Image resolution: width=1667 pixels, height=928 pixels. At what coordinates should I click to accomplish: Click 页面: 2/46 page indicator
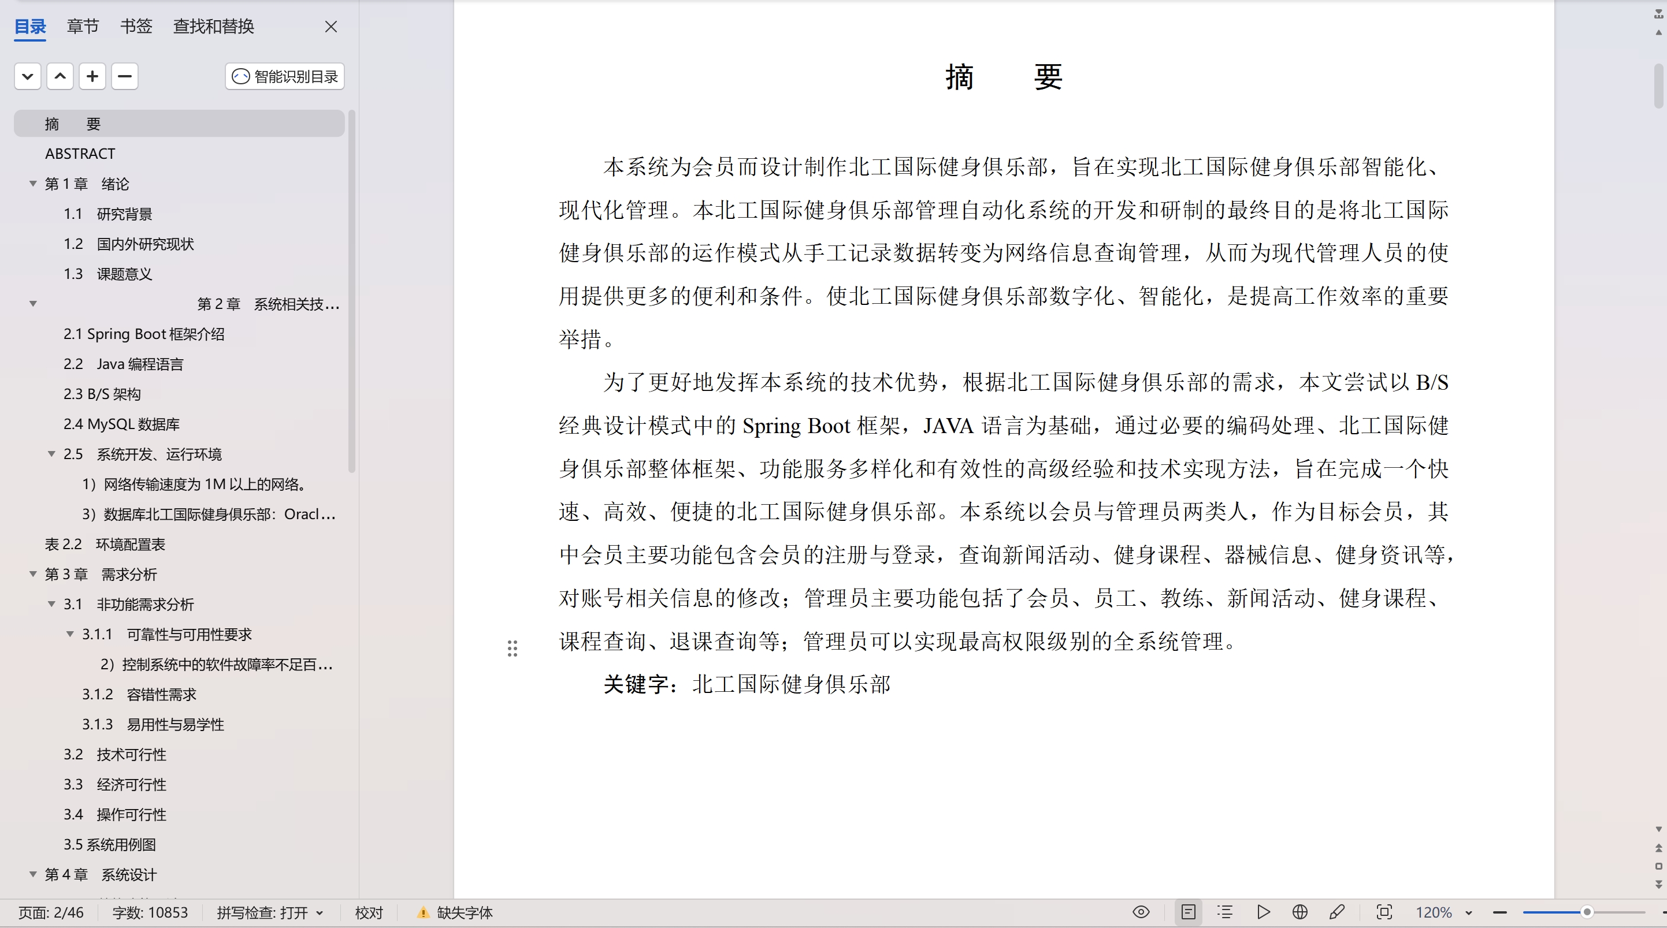(50, 912)
